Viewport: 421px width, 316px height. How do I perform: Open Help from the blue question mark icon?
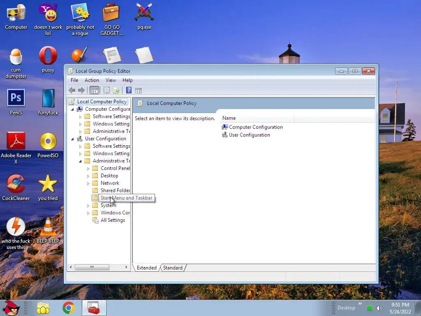pos(129,90)
